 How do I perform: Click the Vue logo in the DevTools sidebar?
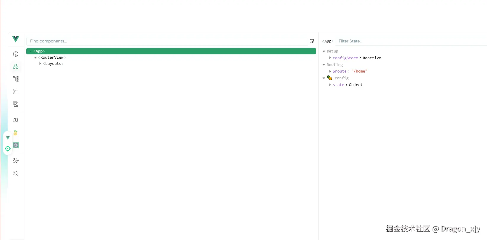(x=16, y=39)
